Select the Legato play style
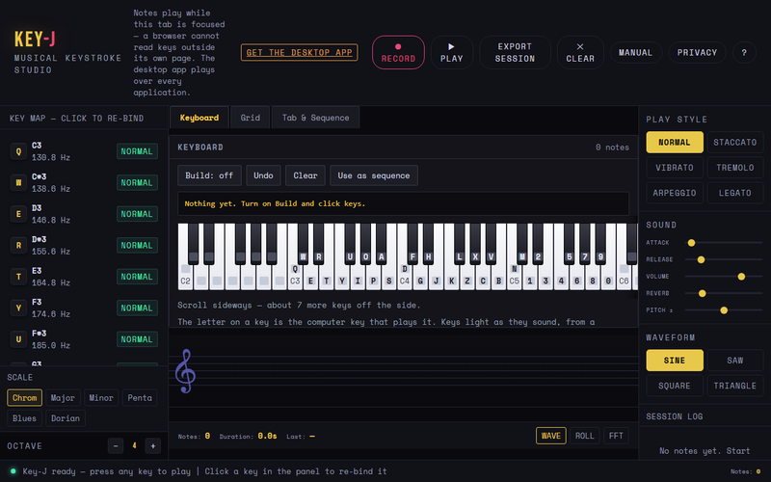 tap(735, 193)
